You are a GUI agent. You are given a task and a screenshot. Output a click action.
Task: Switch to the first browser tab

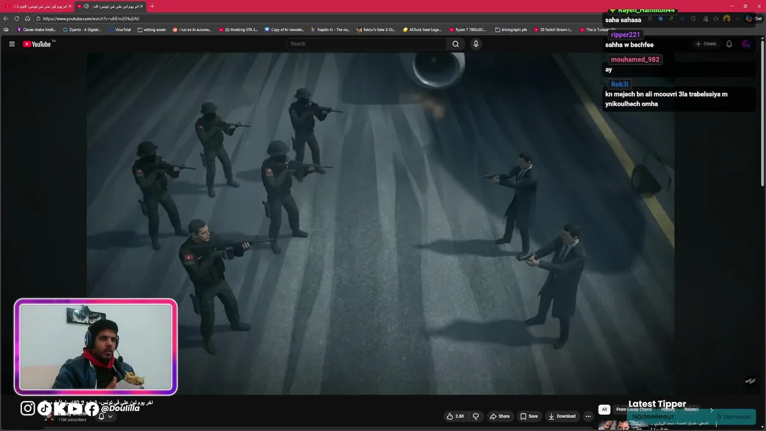[x=38, y=7]
